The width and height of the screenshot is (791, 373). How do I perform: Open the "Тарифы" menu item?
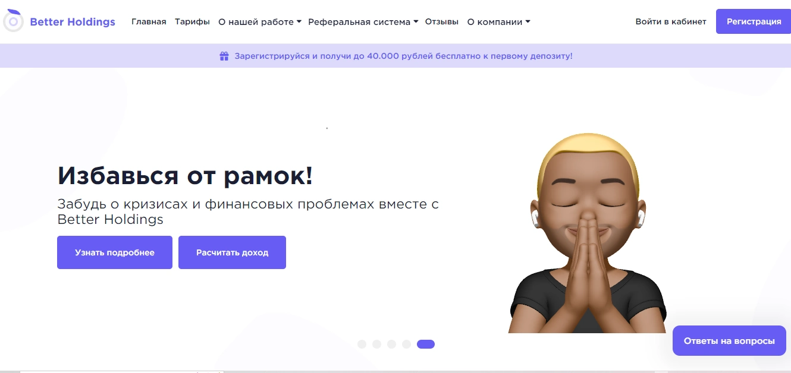coord(192,21)
